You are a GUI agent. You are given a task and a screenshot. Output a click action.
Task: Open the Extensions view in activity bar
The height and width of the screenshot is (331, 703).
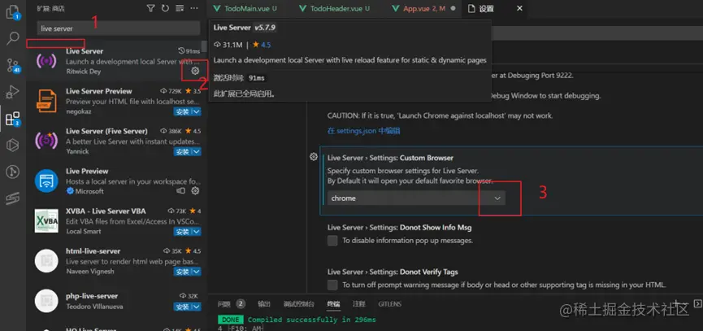click(x=12, y=119)
